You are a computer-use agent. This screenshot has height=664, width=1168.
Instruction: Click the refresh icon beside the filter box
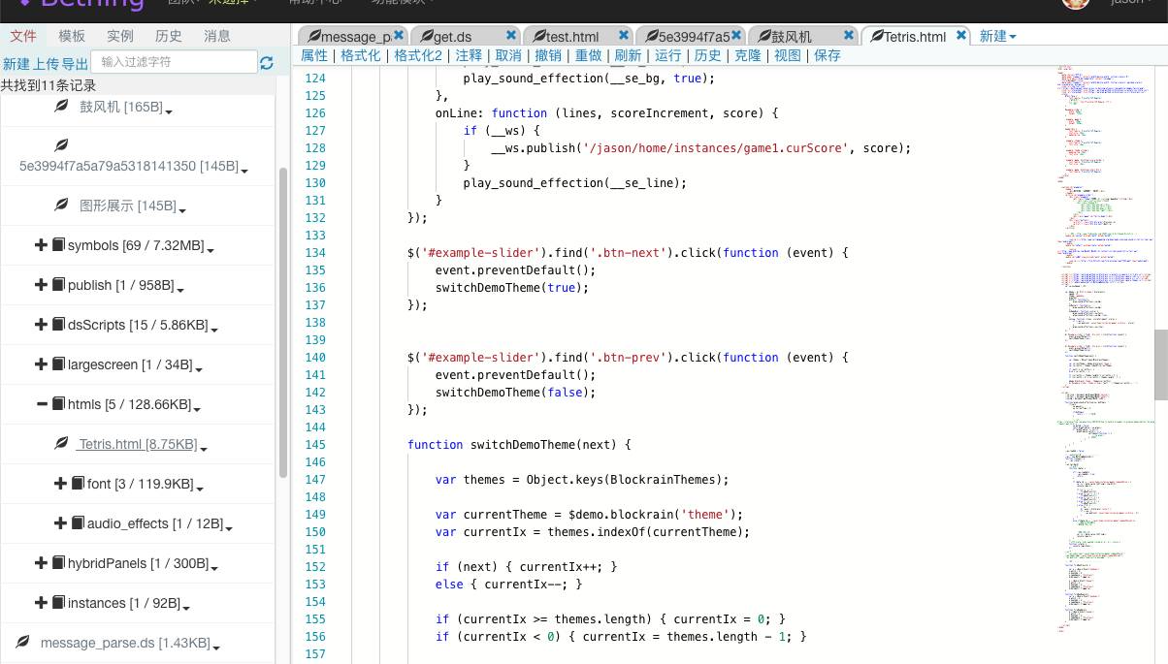pyautogui.click(x=267, y=62)
